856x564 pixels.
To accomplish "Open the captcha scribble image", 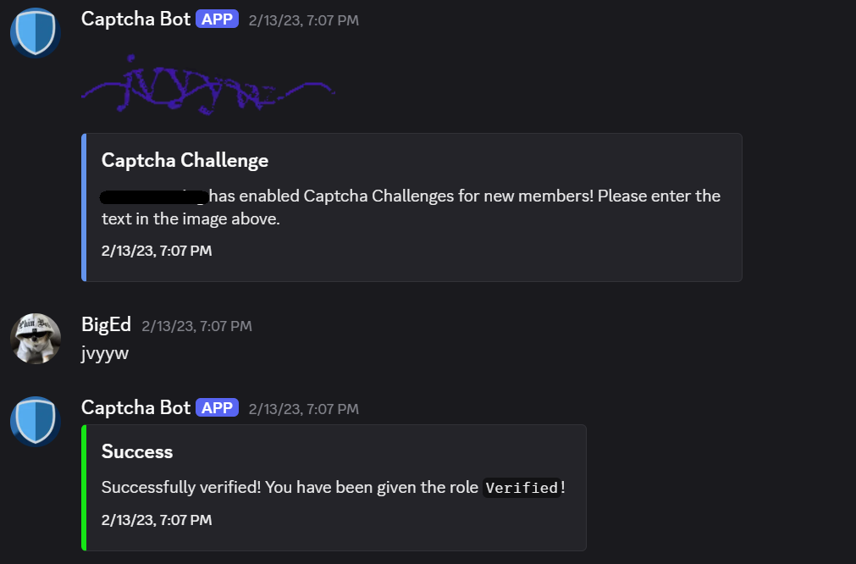I will tap(207, 83).
